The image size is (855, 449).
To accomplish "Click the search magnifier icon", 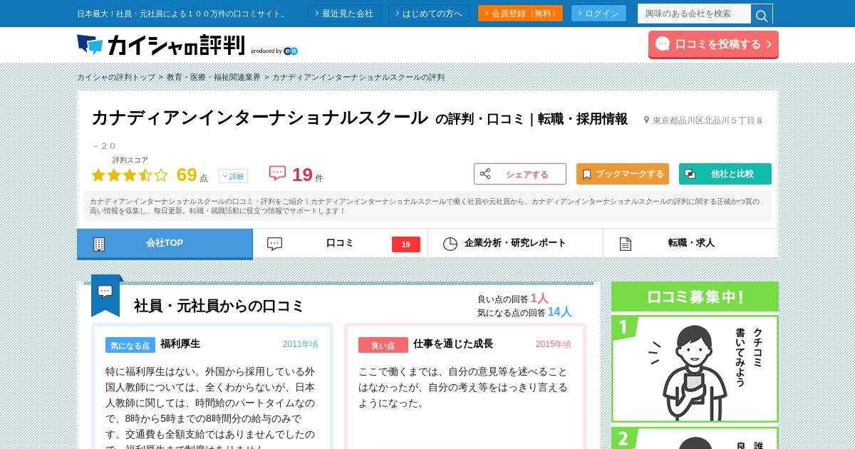I will (x=762, y=14).
